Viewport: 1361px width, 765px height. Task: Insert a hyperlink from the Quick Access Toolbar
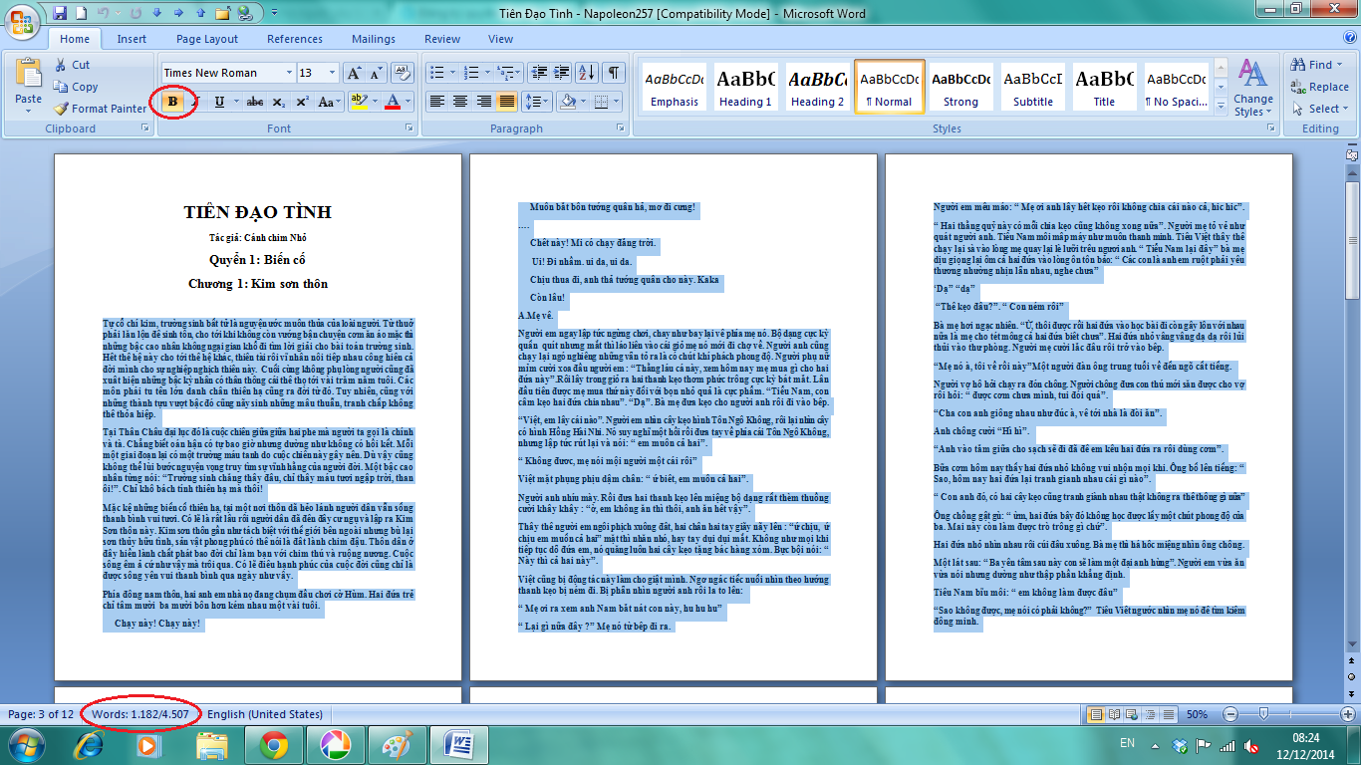point(246,13)
